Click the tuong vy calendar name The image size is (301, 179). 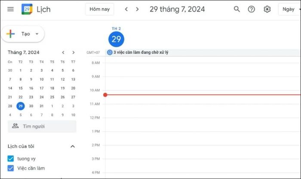(x=27, y=159)
